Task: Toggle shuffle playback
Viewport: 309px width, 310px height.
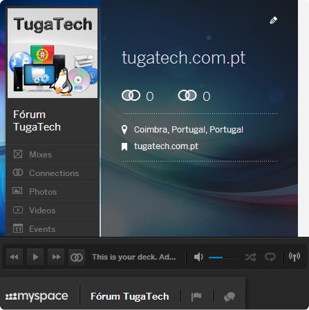Action: [x=251, y=257]
